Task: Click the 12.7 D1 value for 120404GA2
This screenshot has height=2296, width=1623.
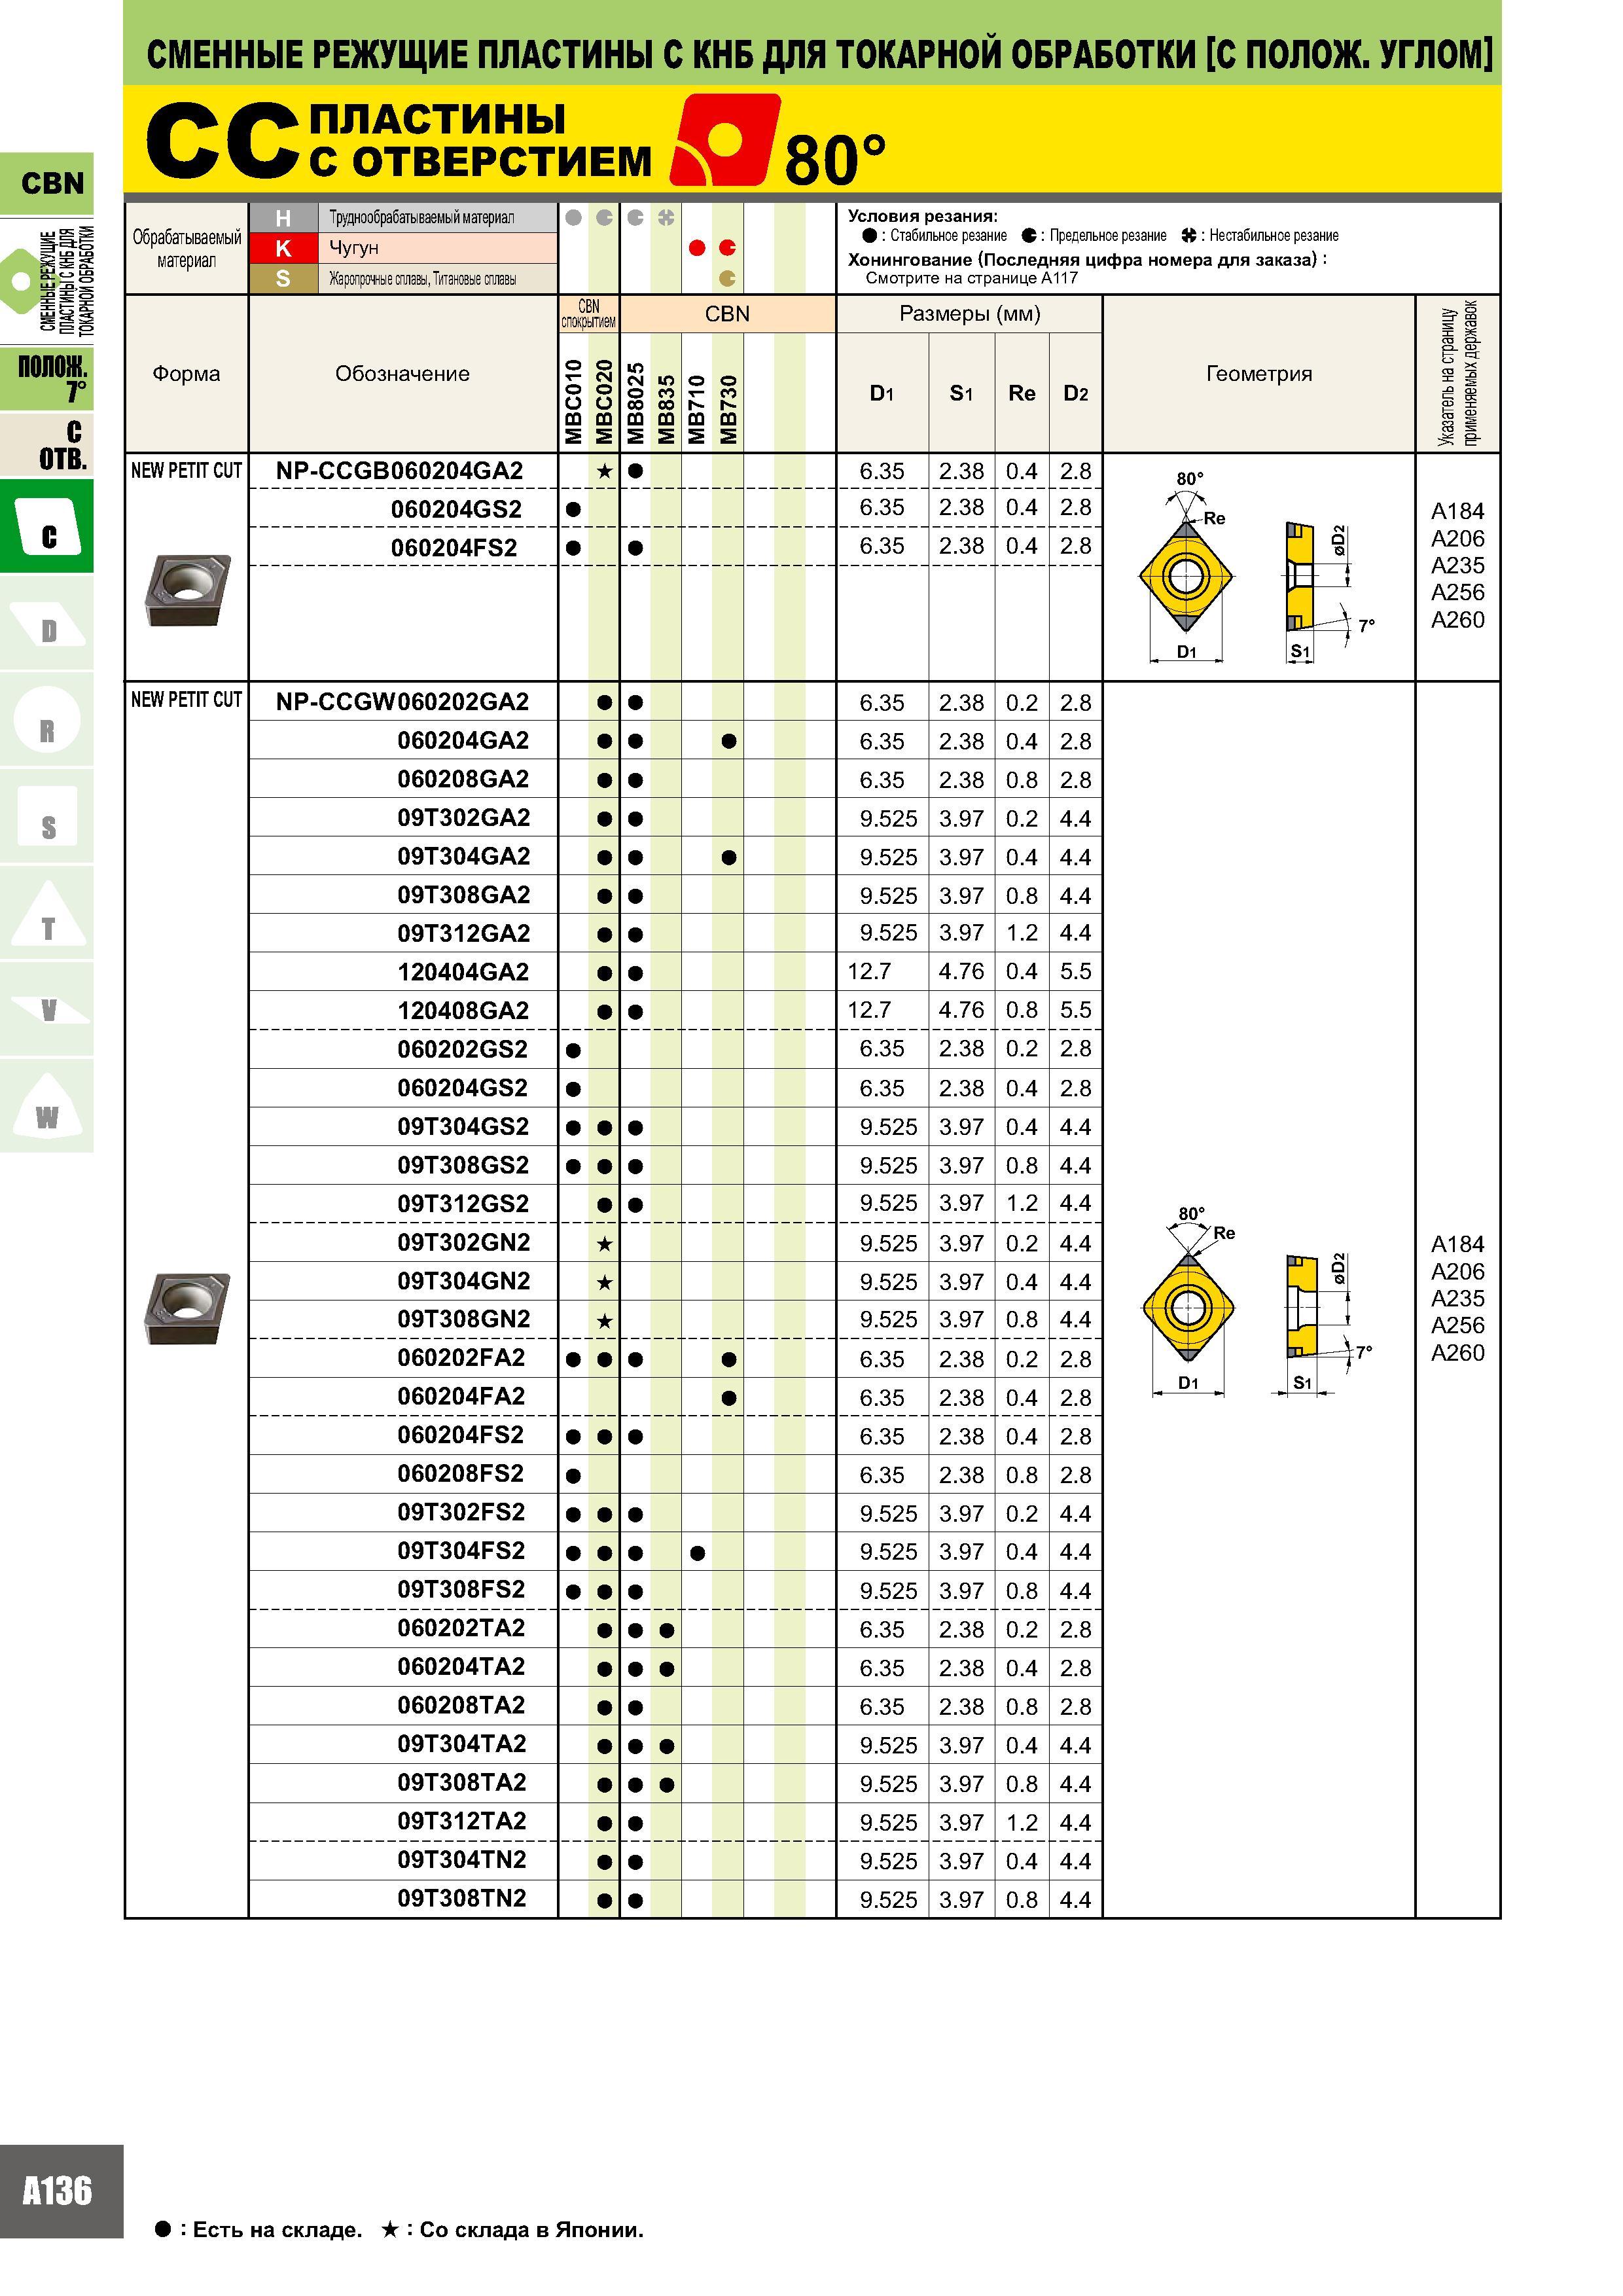Action: (x=869, y=972)
